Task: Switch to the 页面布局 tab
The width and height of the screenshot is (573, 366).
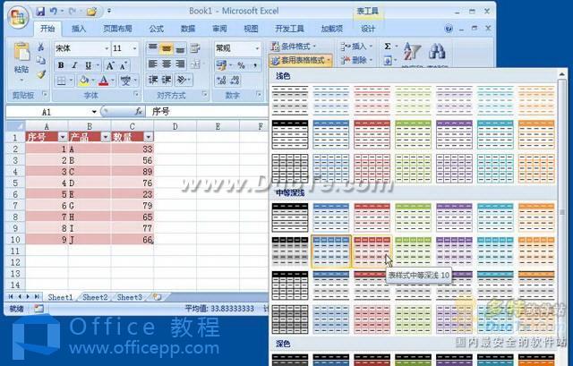Action: pyautogui.click(x=117, y=29)
